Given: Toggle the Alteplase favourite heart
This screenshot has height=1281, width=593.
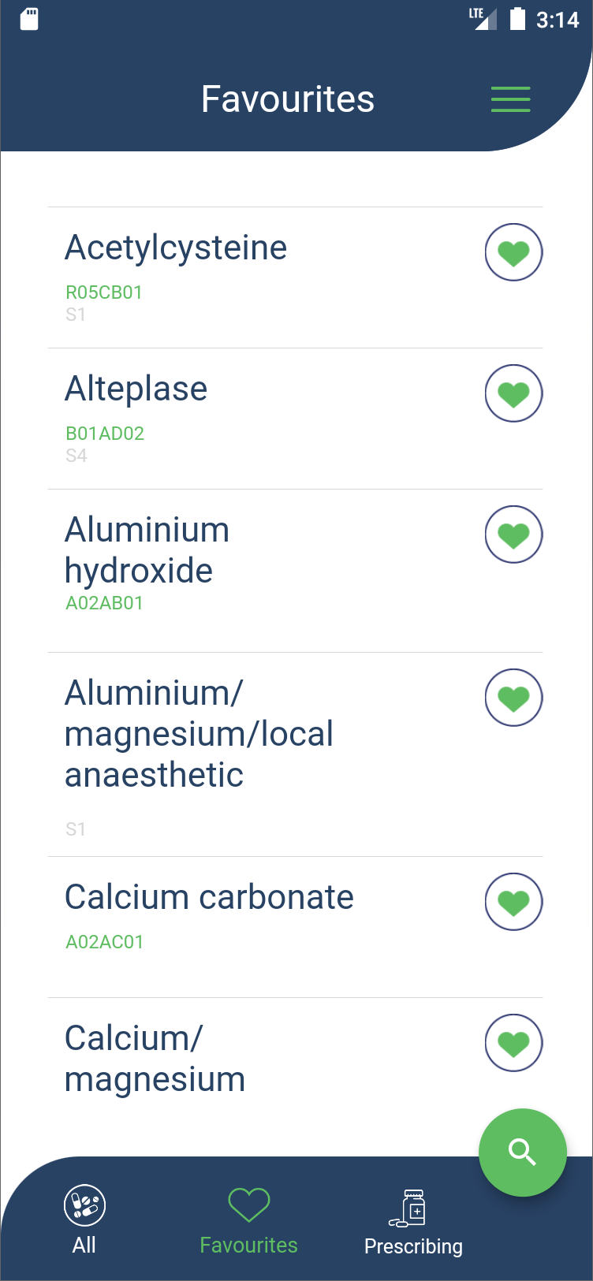Looking at the screenshot, I should pyautogui.click(x=513, y=393).
